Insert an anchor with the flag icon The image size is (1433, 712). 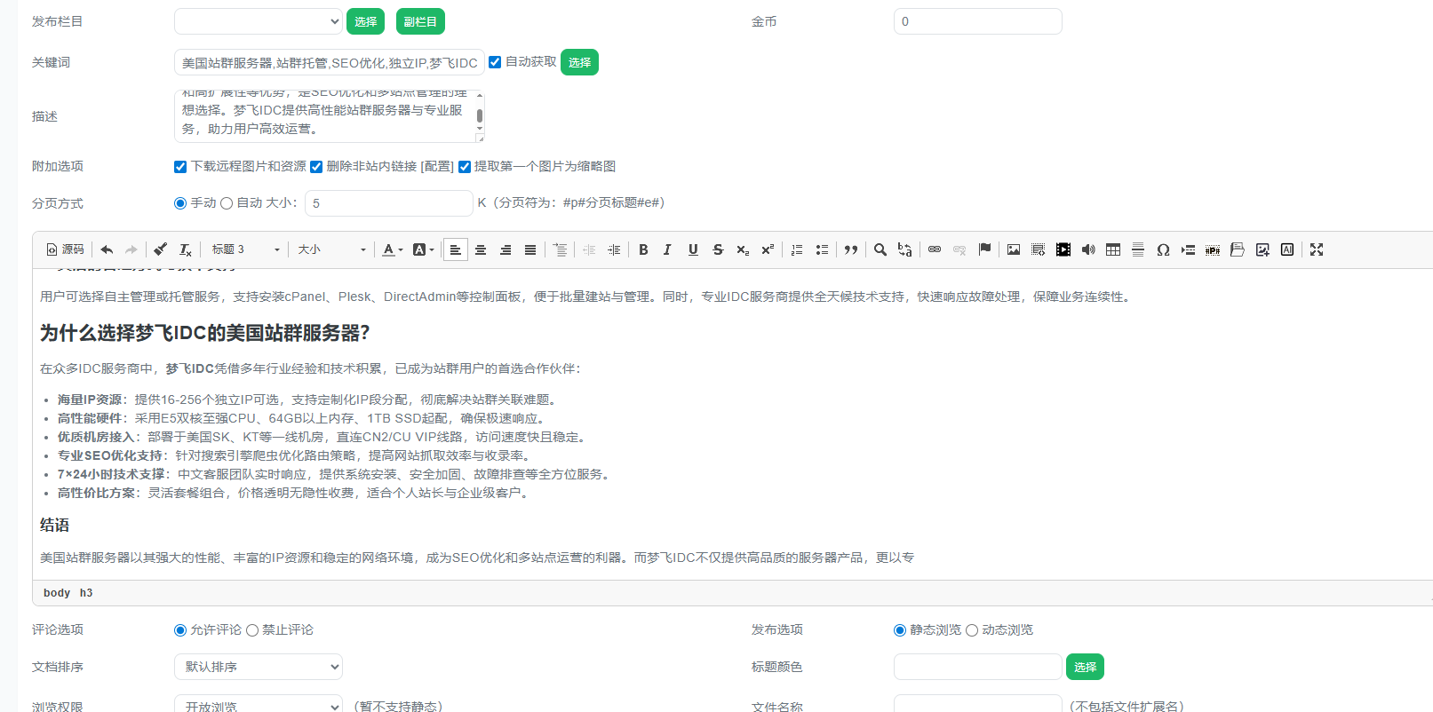(984, 249)
